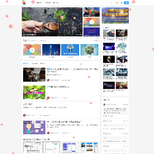The height and width of the screenshot is (154, 154).
Task: Click author avatar under the purple thumbnail article
Action: tap(48, 133)
